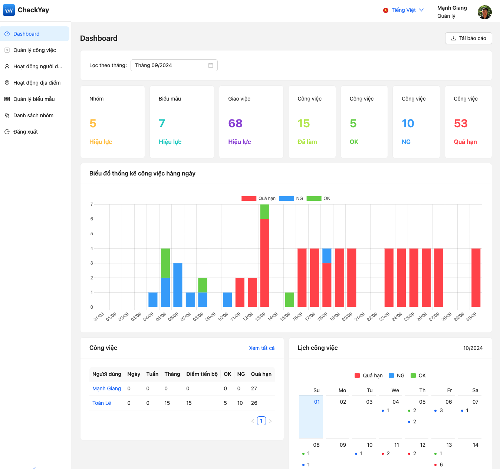Screen dimensions: 500x469
Task: Click the next page arrow in pagination
Action: 270,421
